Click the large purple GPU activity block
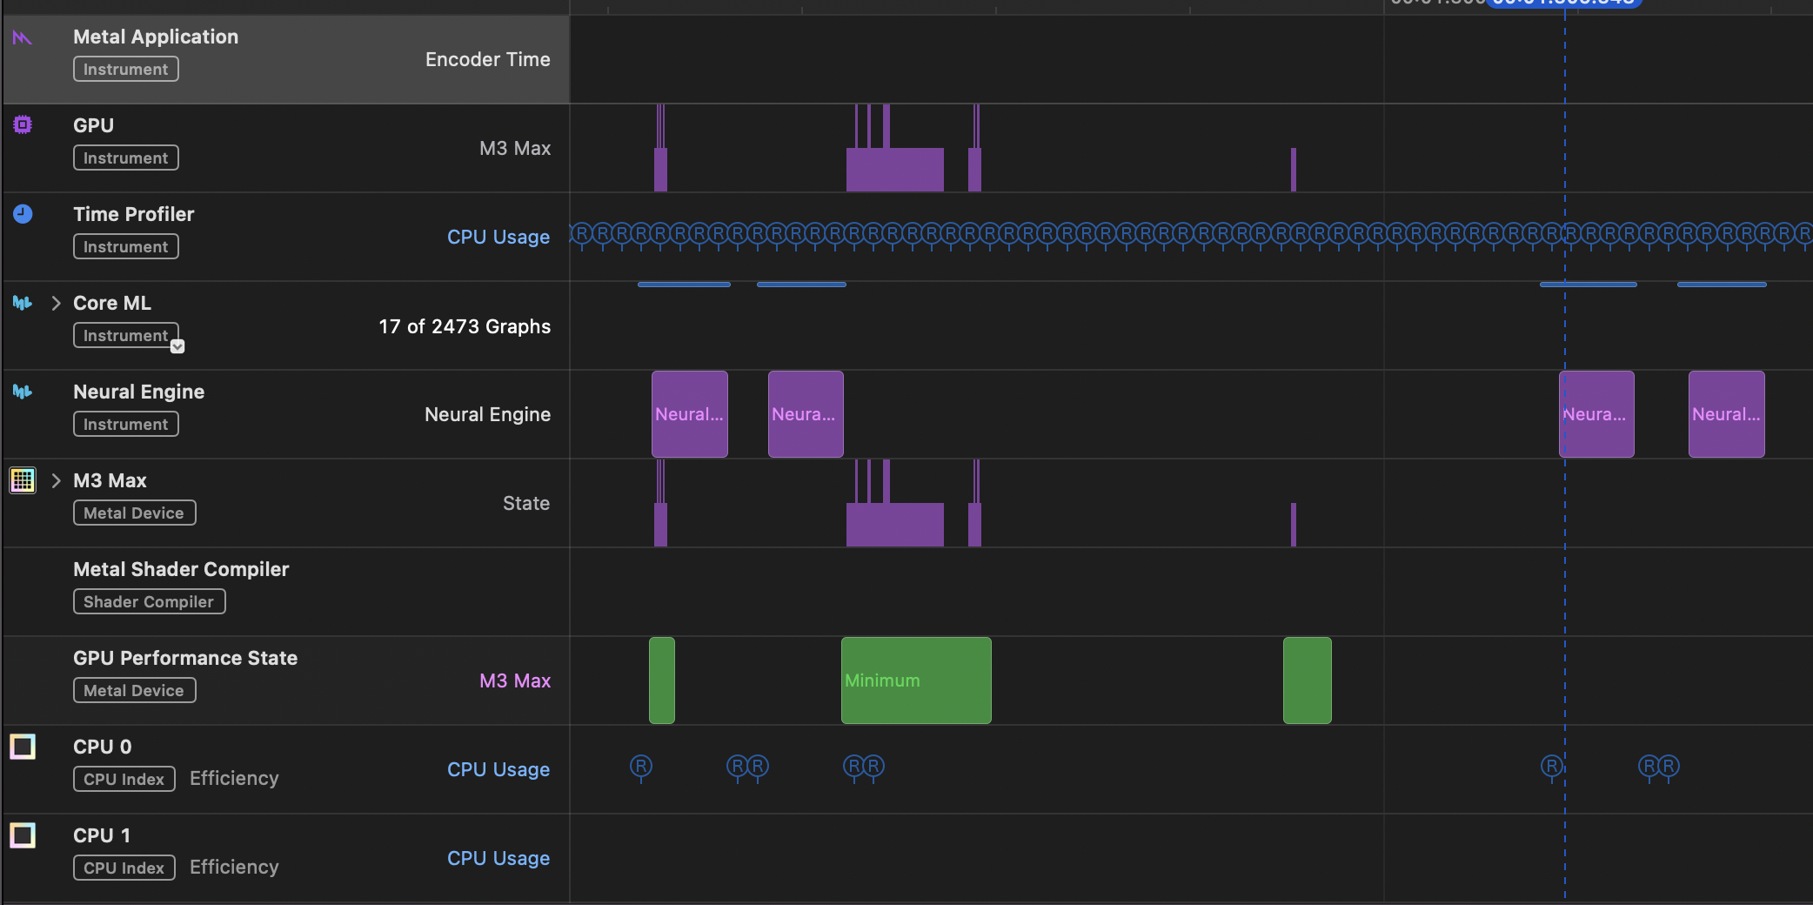Screen dimensions: 1813x905 894,170
